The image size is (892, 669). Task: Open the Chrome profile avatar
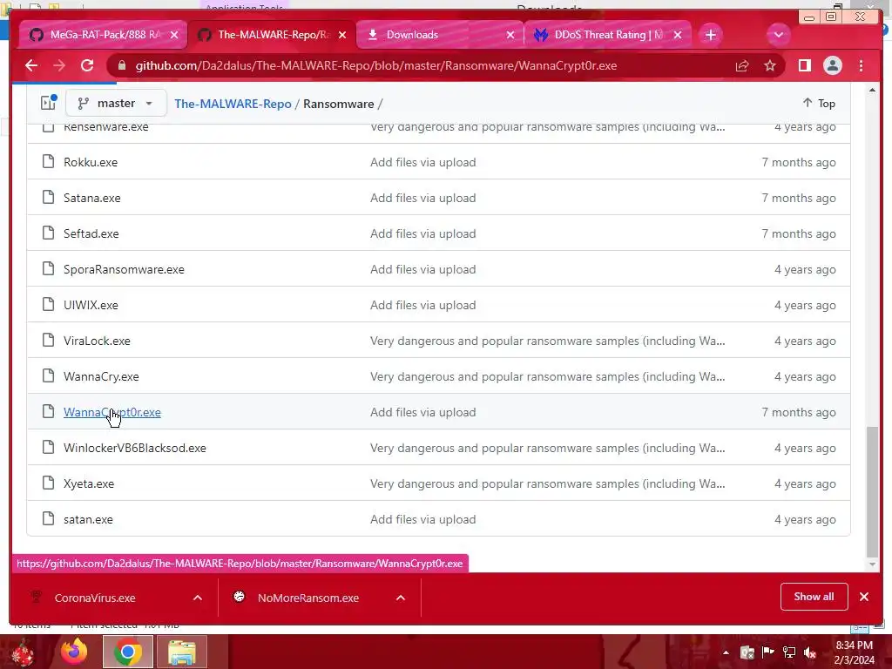click(x=832, y=65)
